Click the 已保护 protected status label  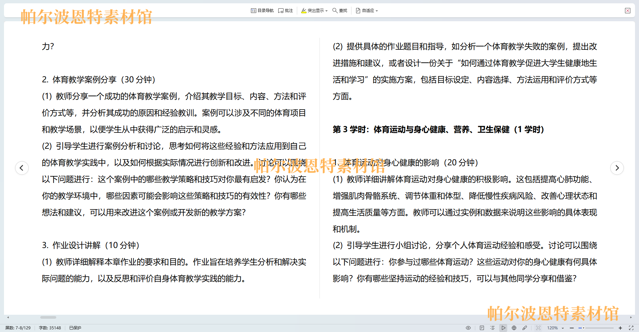coord(75,328)
